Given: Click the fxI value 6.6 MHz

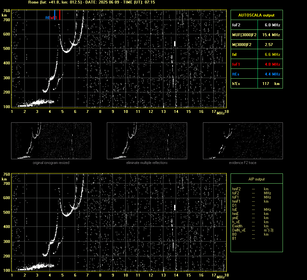Looking at the screenshot, I should 272,55.
